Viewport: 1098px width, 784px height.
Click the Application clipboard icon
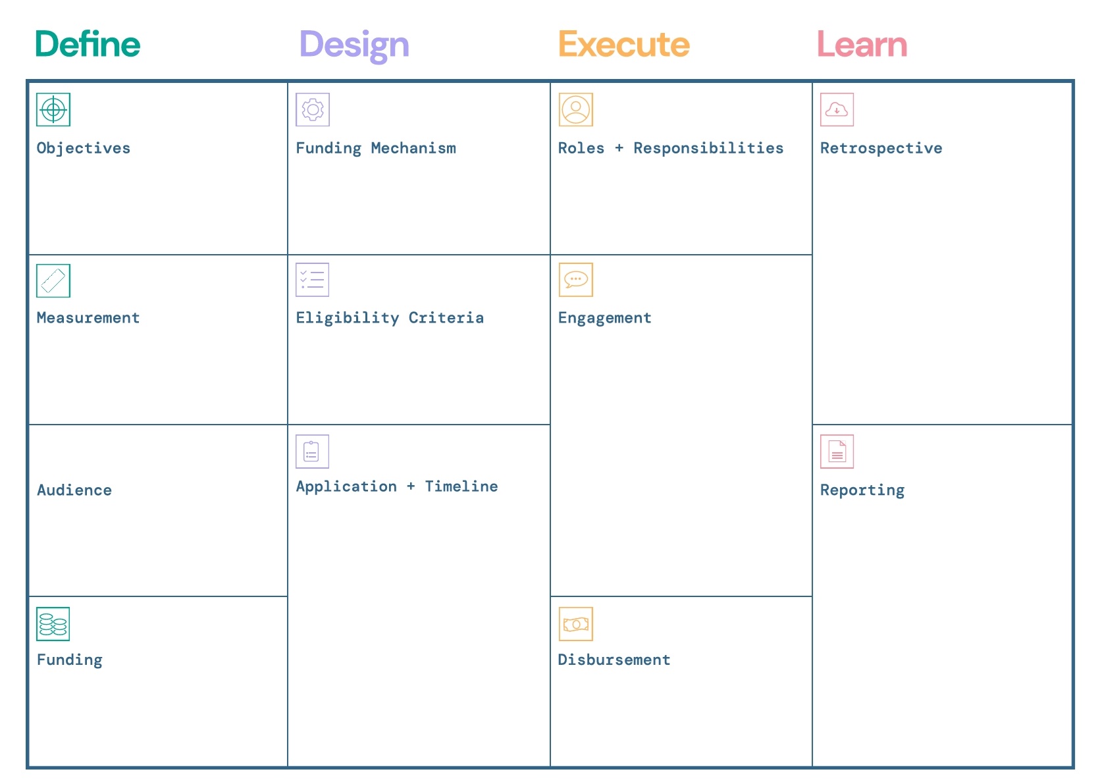tap(312, 452)
